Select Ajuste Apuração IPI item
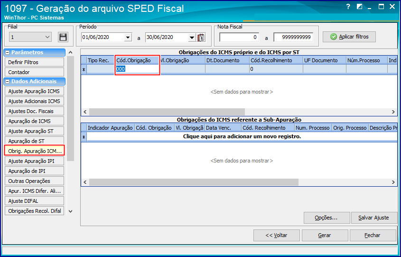The image size is (401, 257). tap(34, 161)
